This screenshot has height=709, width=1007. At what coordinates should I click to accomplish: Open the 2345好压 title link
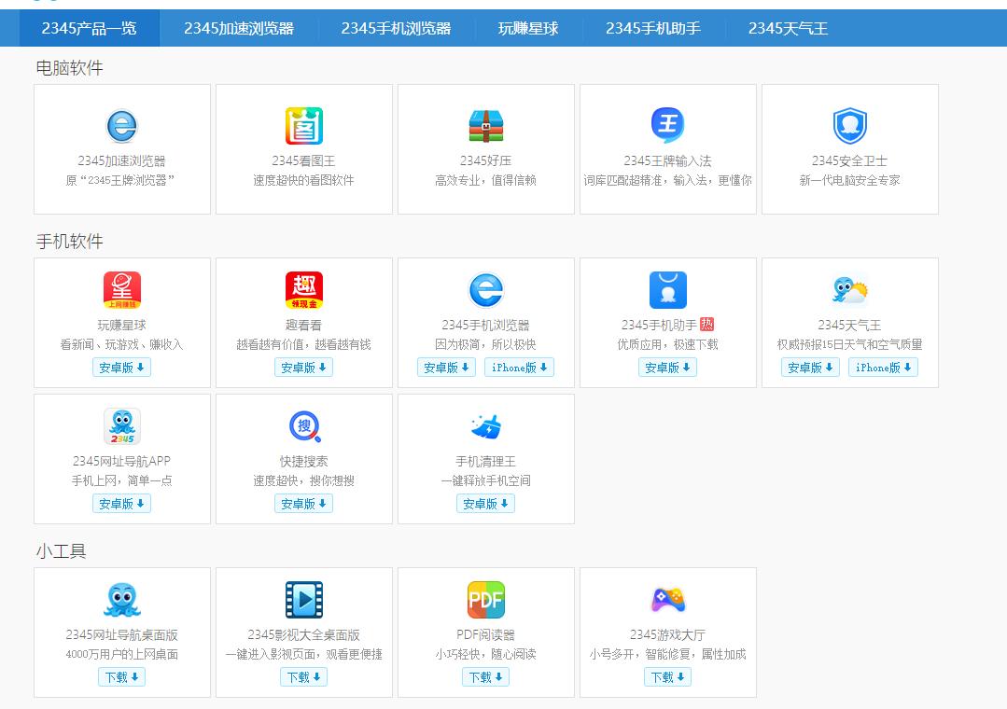click(x=486, y=160)
